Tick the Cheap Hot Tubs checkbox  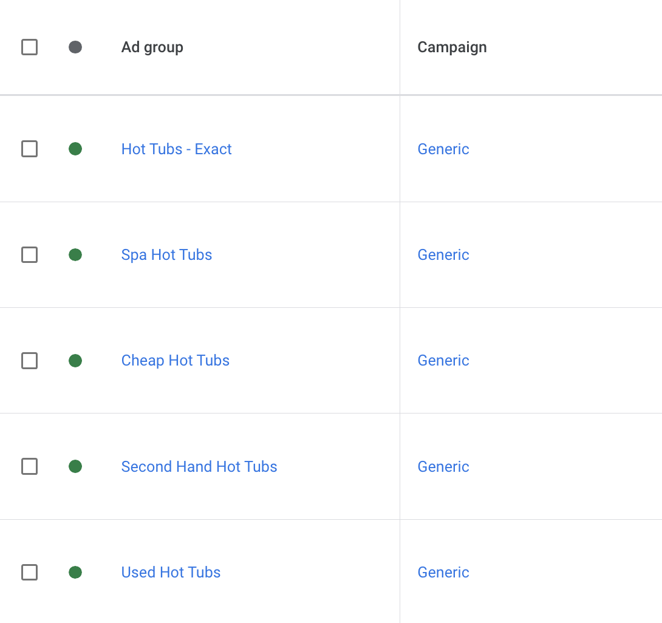pos(29,361)
